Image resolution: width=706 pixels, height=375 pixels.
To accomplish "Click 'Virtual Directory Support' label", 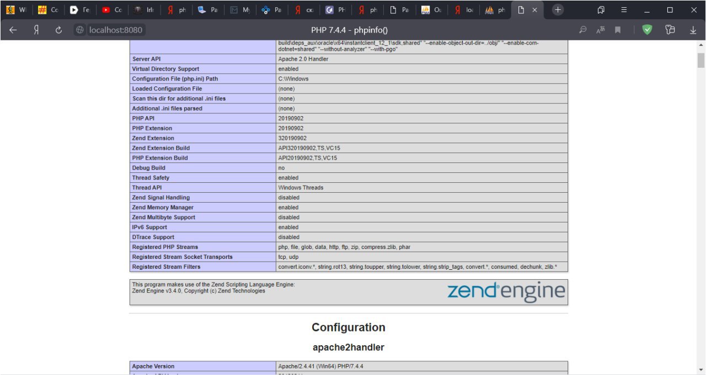I will point(165,69).
